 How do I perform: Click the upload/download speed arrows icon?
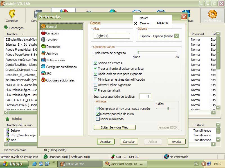113,157
